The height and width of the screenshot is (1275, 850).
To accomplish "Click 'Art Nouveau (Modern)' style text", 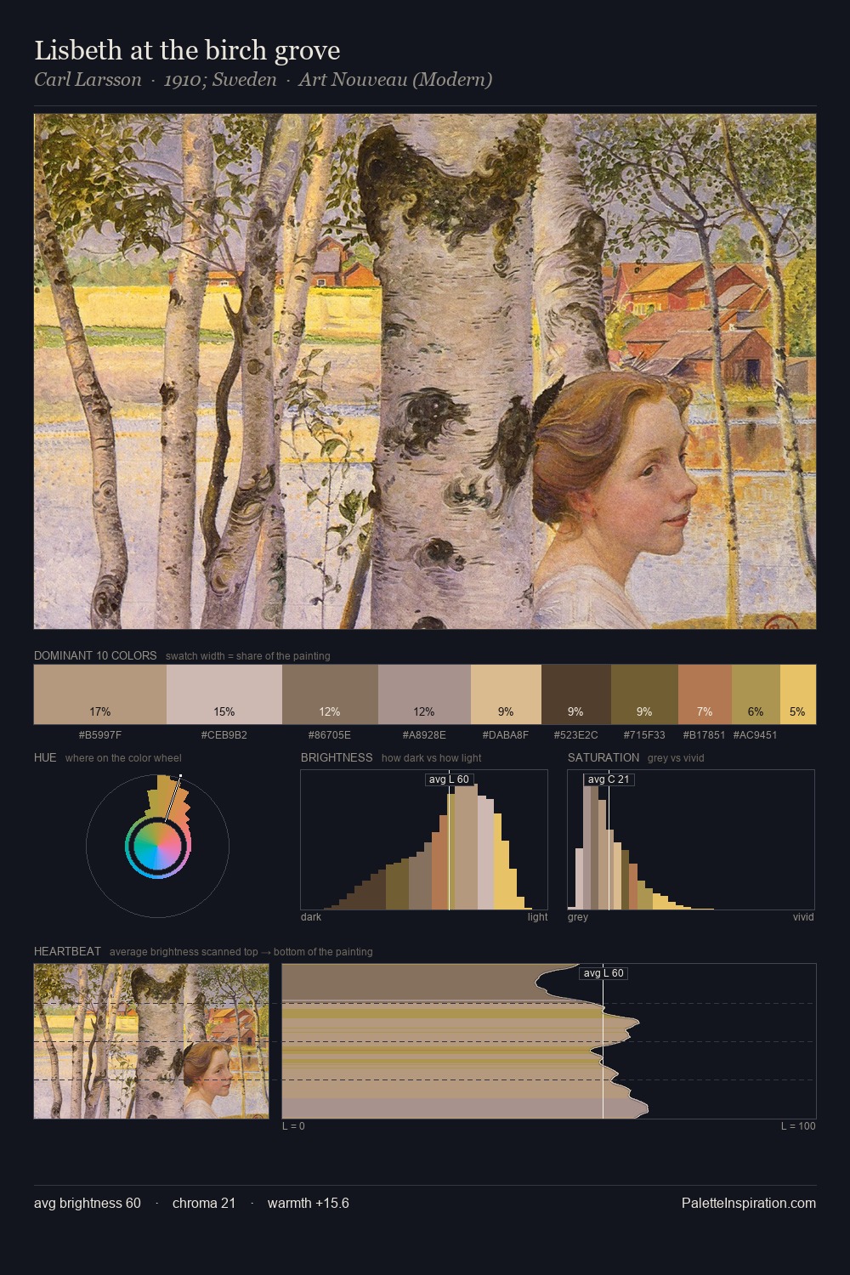I will pos(395,80).
